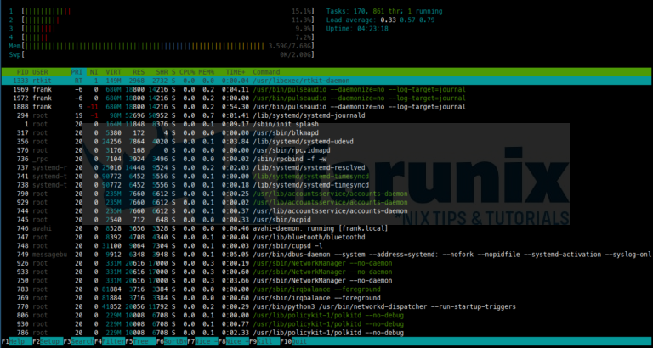Image resolution: width=653 pixels, height=348 pixels.
Task: Click the CPU 1 usage meter bar
Action: (168, 12)
